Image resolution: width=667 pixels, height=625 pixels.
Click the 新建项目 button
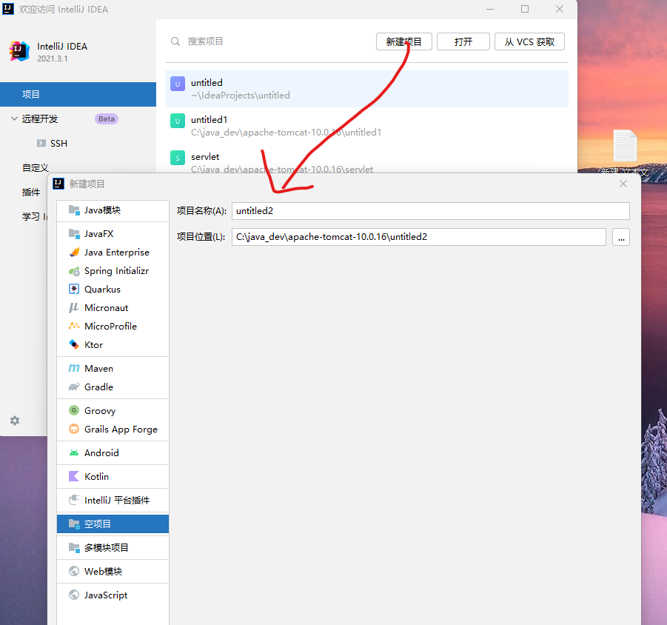pyautogui.click(x=403, y=41)
